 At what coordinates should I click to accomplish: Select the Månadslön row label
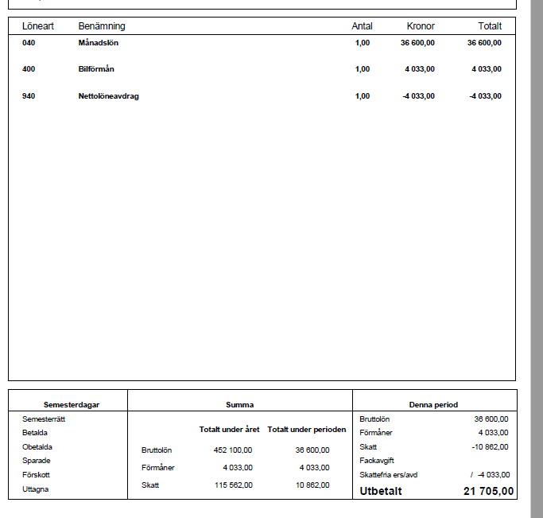[x=99, y=43]
